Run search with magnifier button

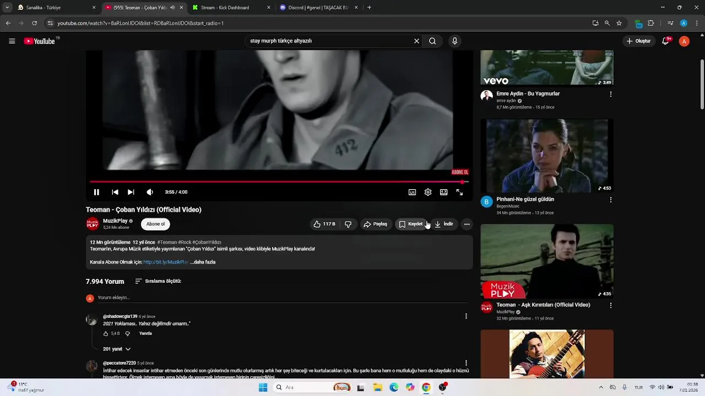coord(432,41)
